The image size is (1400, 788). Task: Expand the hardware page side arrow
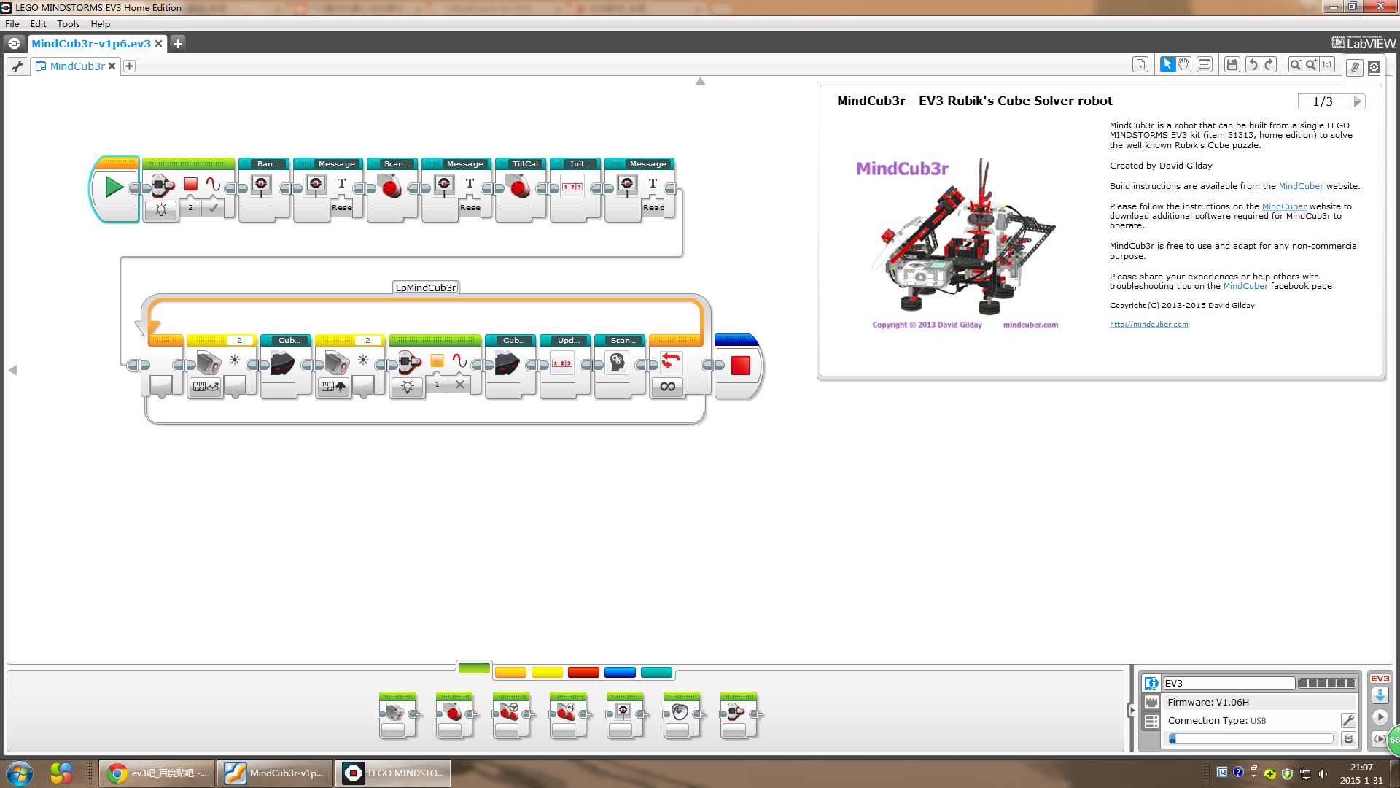click(x=1132, y=710)
